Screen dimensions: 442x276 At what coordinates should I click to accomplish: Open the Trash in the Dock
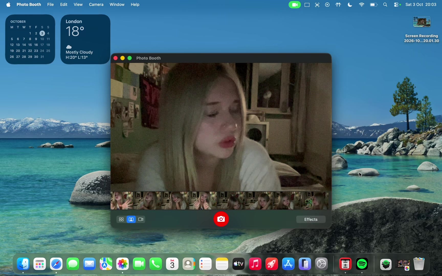[x=419, y=264]
